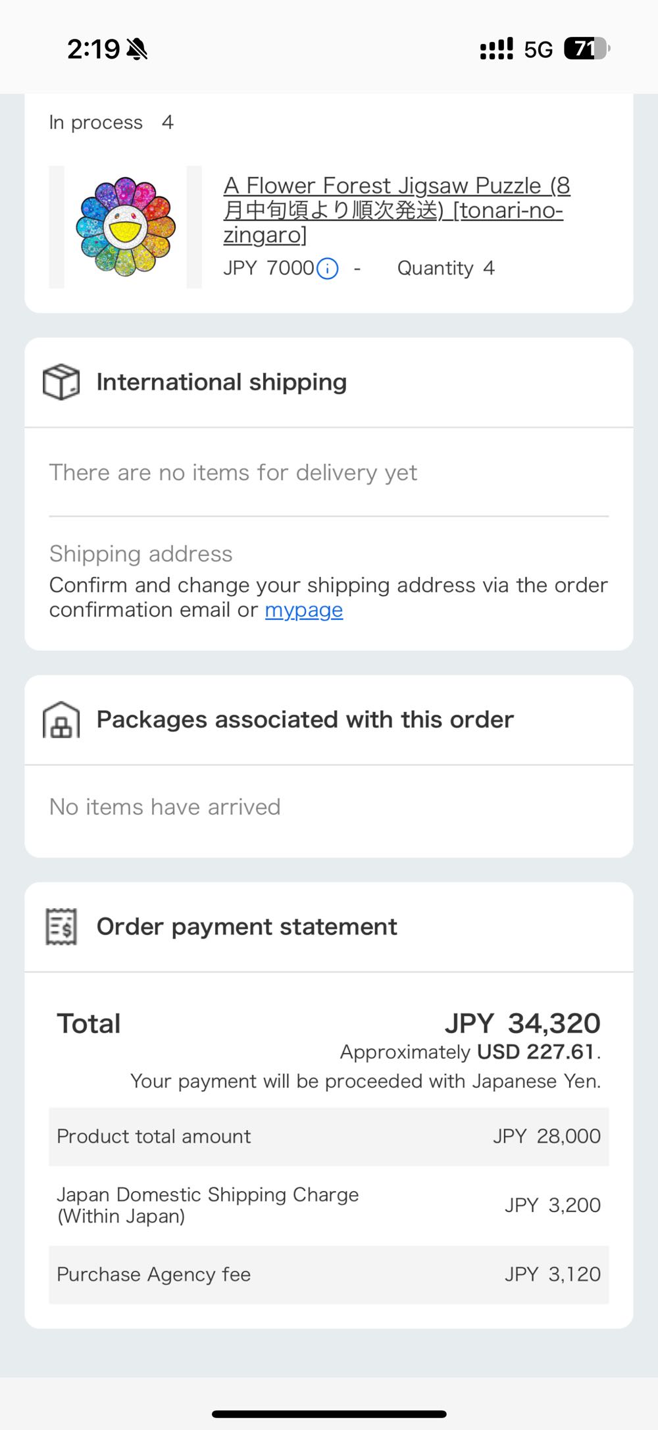
Task: Tap the Japan Domestic Shipping Charge row
Action: pyautogui.click(x=328, y=1205)
